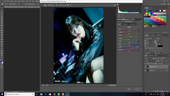Open the English: USA language dropdown

[150, 53]
